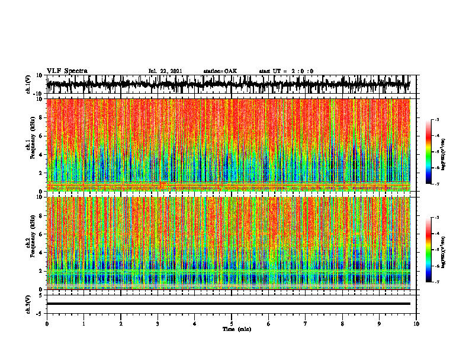Click the 8 kHz tick on ch.2 frequency axis
Viewport: 469px width, 363px height.
tap(41, 216)
